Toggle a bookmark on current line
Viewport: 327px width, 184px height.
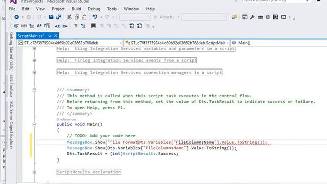[x=93, y=26]
